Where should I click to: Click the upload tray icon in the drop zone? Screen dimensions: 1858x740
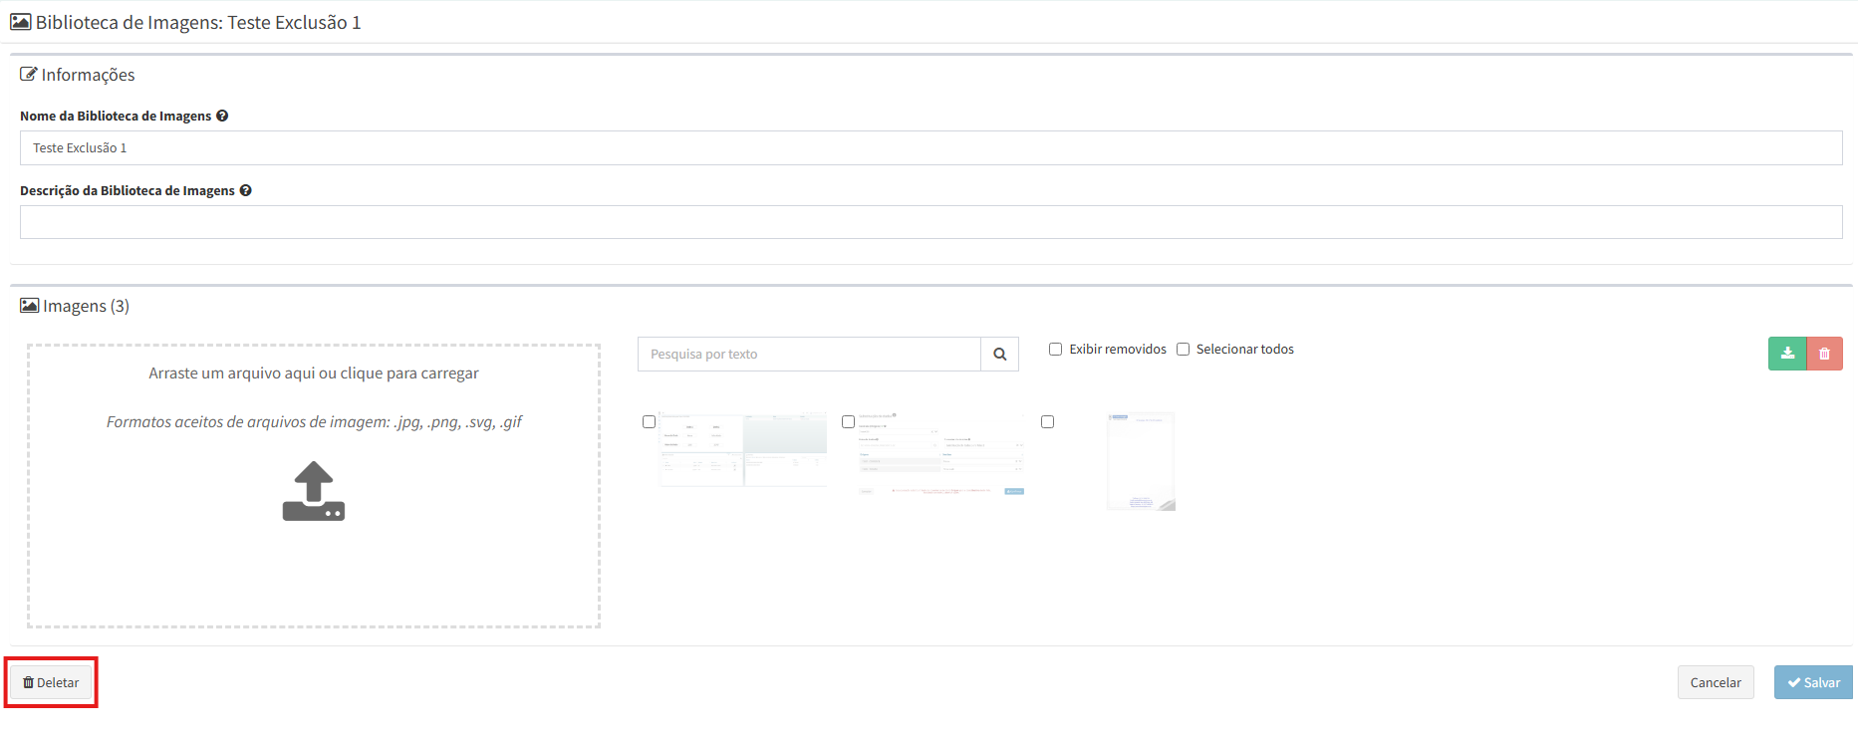pos(314,491)
